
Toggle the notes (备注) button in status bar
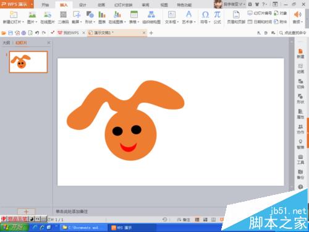(x=184, y=220)
